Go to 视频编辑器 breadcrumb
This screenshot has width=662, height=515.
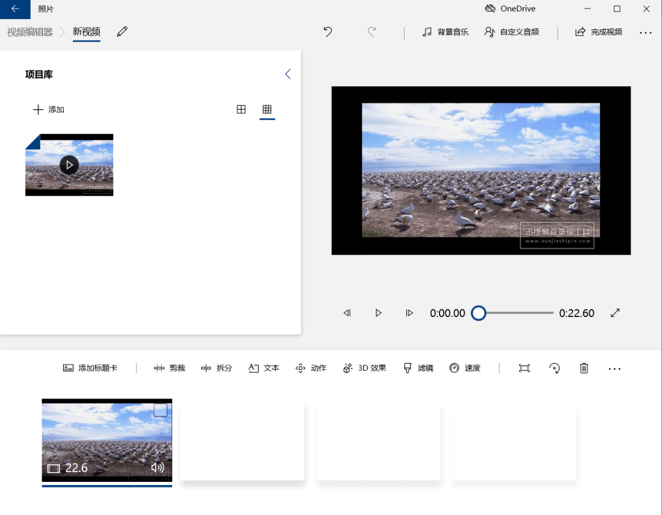29,32
